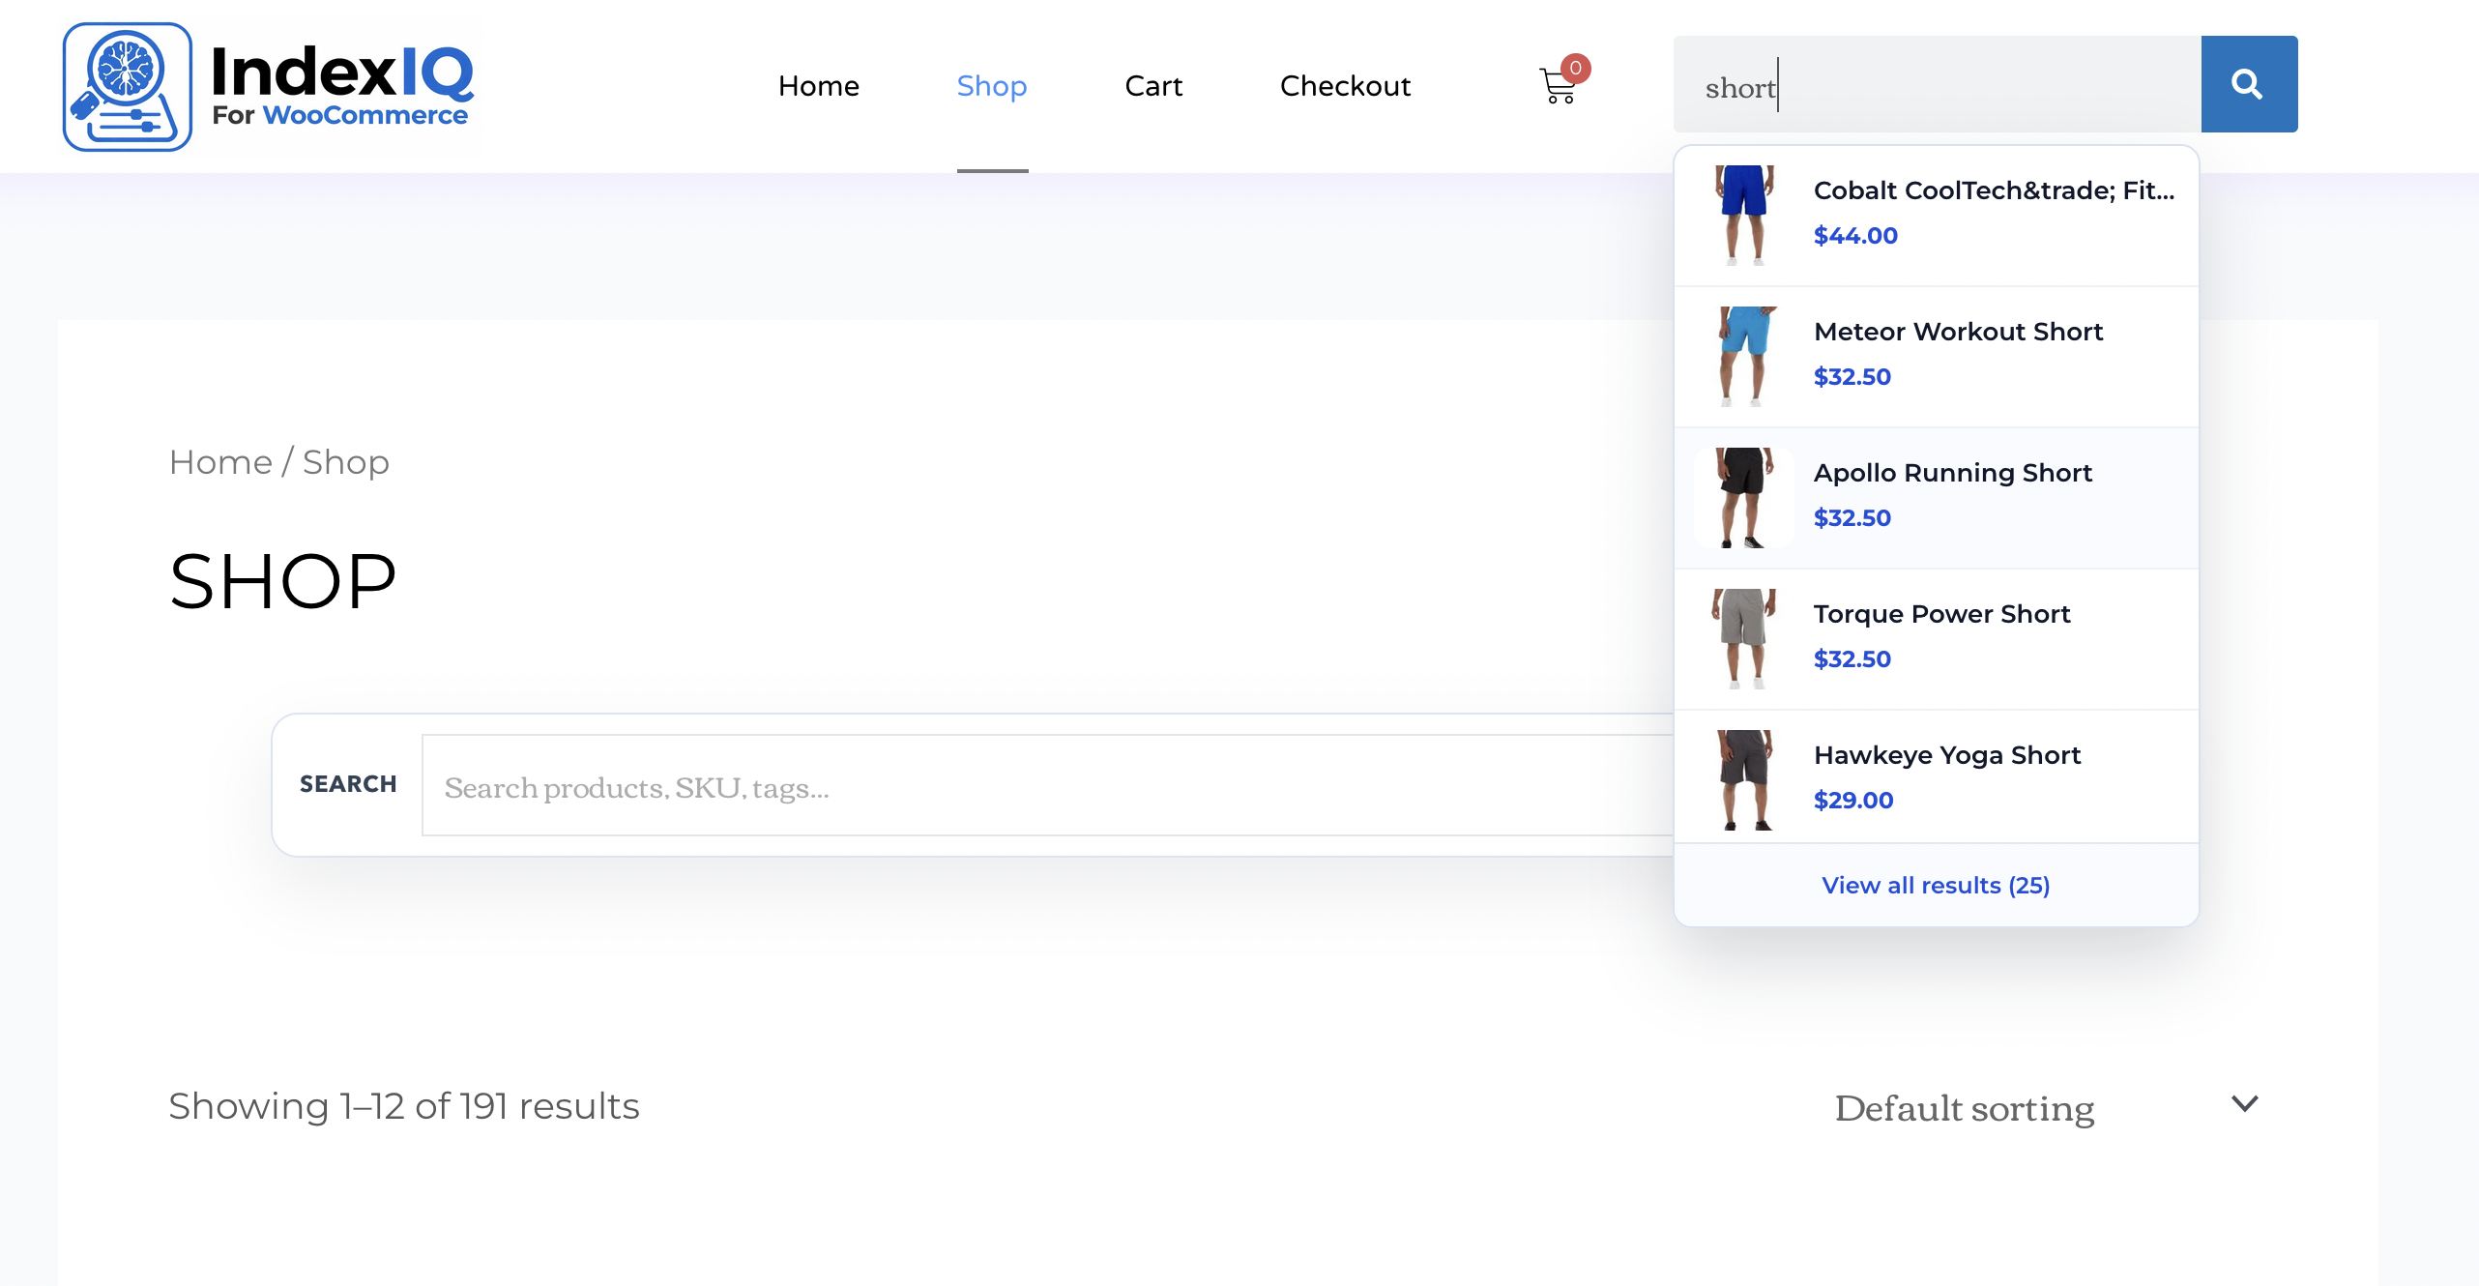Go to the Checkout menu item
Image resolution: width=2479 pixels, height=1286 pixels.
(x=1344, y=86)
